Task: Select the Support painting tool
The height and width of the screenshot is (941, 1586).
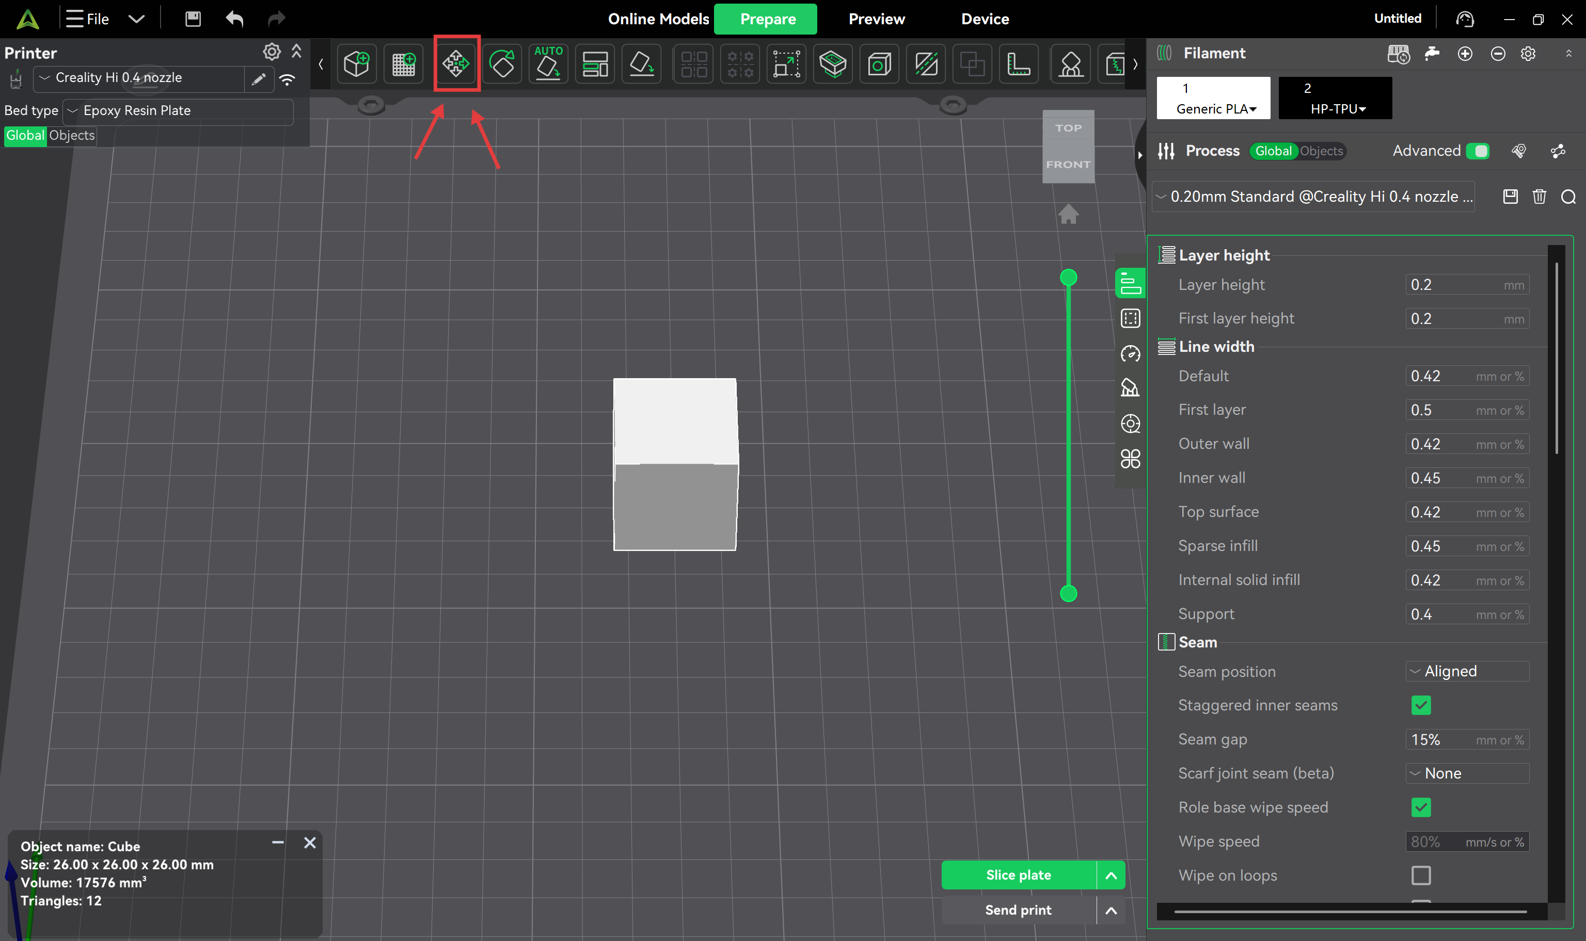Action: [1071, 63]
